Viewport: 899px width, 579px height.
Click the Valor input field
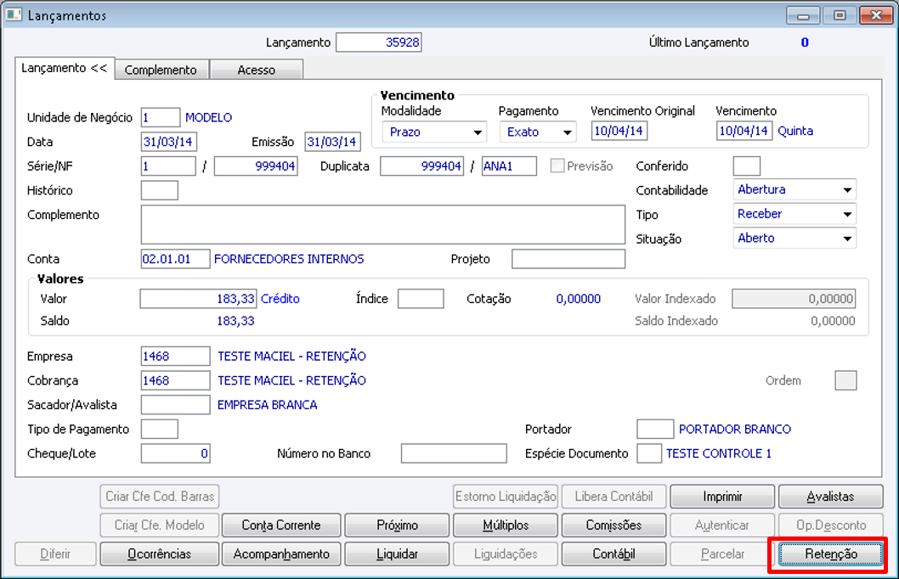[x=198, y=299]
